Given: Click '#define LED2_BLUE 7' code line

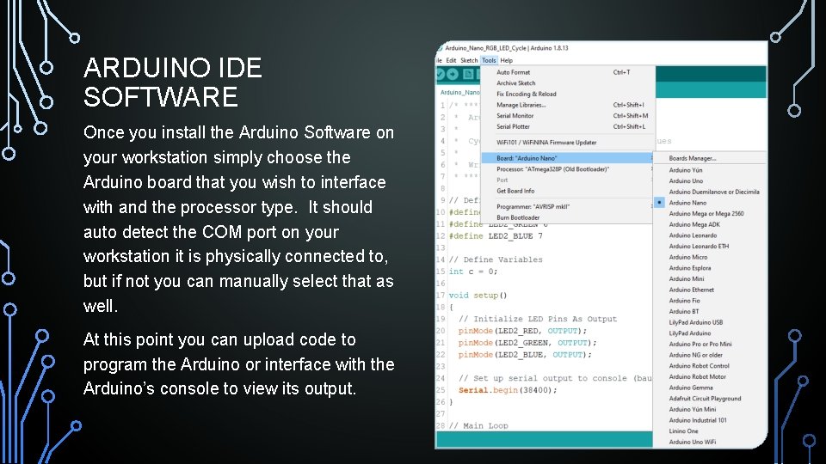Looking at the screenshot, I should (x=496, y=236).
